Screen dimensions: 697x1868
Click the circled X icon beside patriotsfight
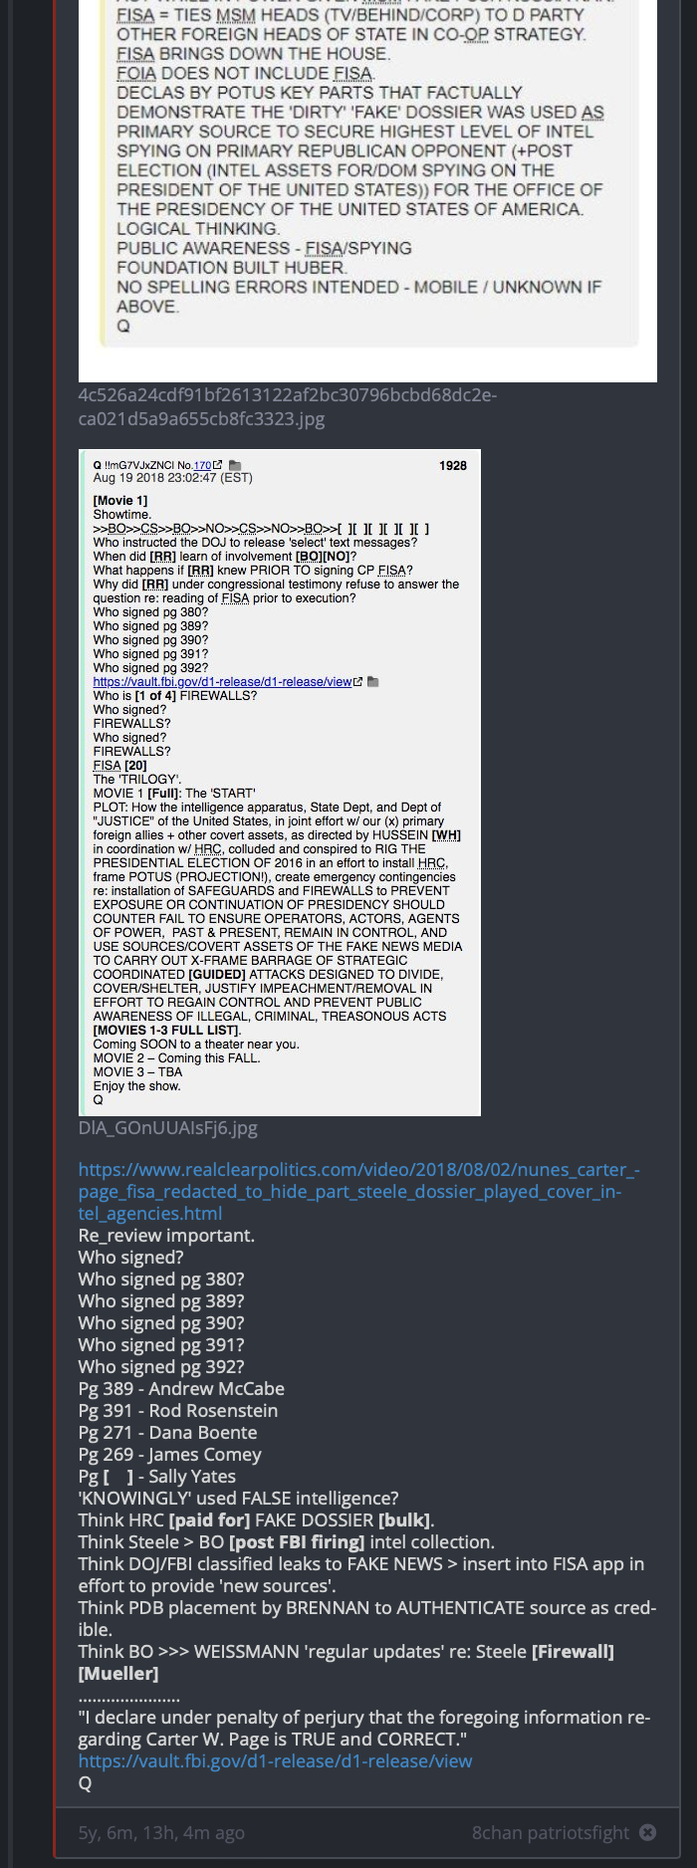click(x=647, y=1832)
